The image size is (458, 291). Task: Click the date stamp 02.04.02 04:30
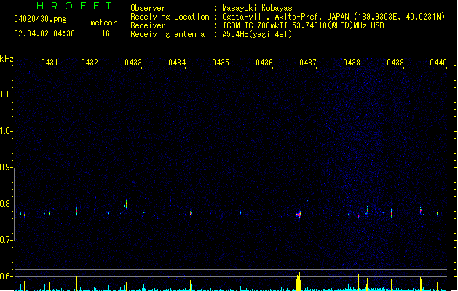44,33
